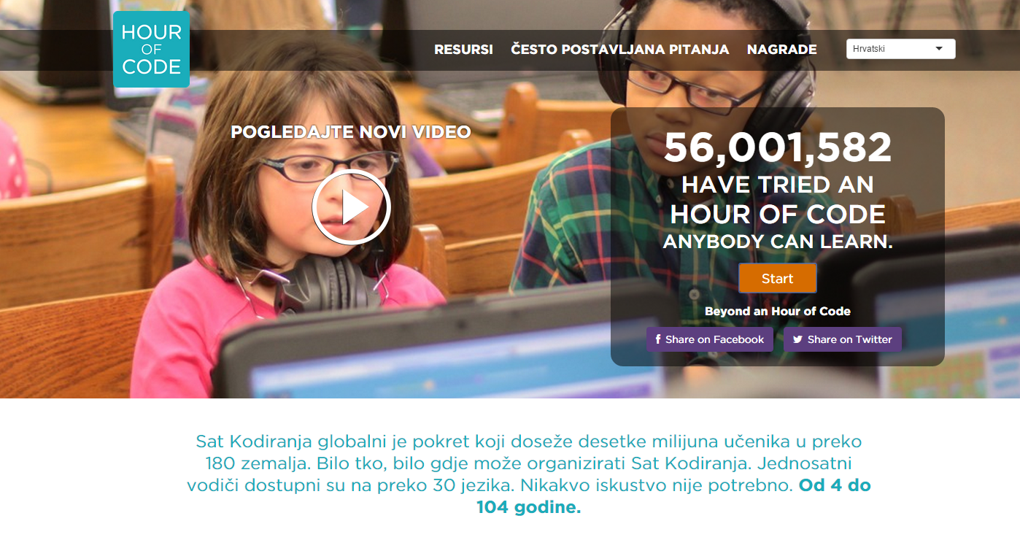Image resolution: width=1020 pixels, height=540 pixels.
Task: Click the Sat Kodiranja description paragraph
Action: (529, 474)
